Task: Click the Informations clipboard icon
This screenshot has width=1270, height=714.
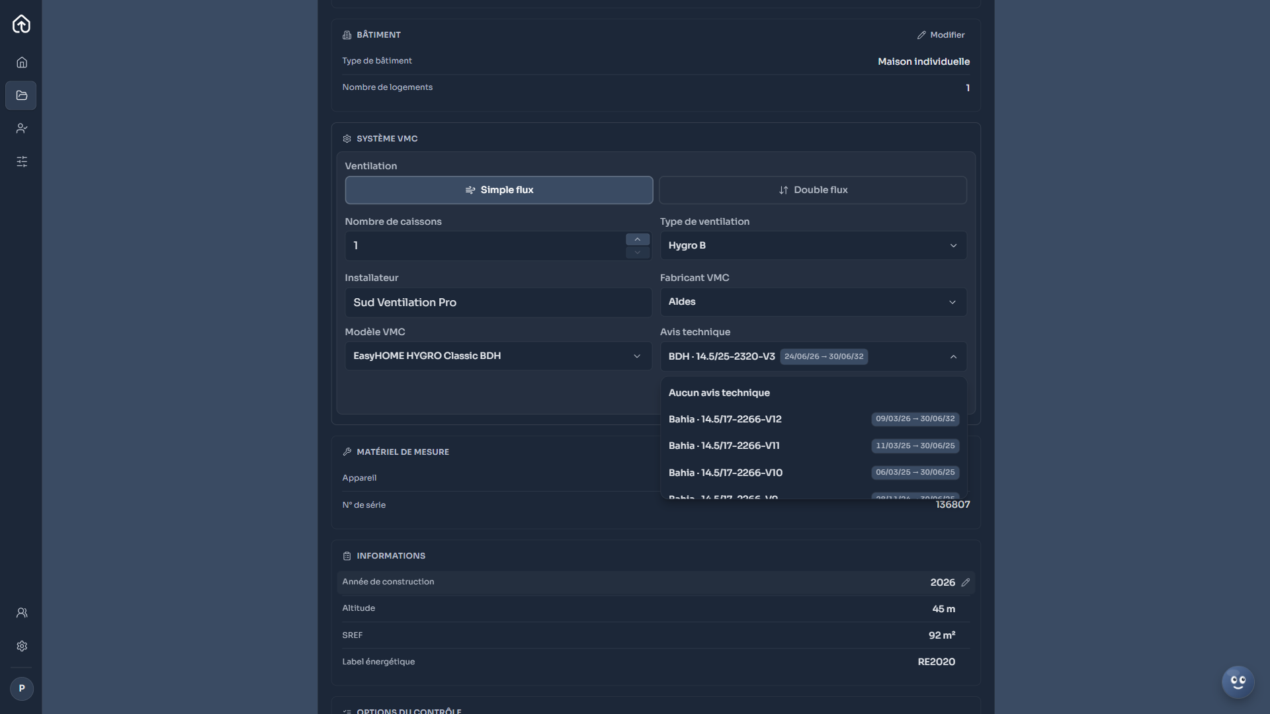Action: (347, 556)
